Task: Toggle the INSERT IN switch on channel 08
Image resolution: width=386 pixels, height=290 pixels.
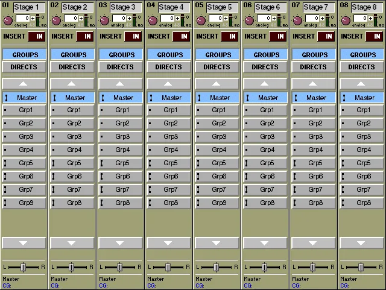Action: (375, 36)
